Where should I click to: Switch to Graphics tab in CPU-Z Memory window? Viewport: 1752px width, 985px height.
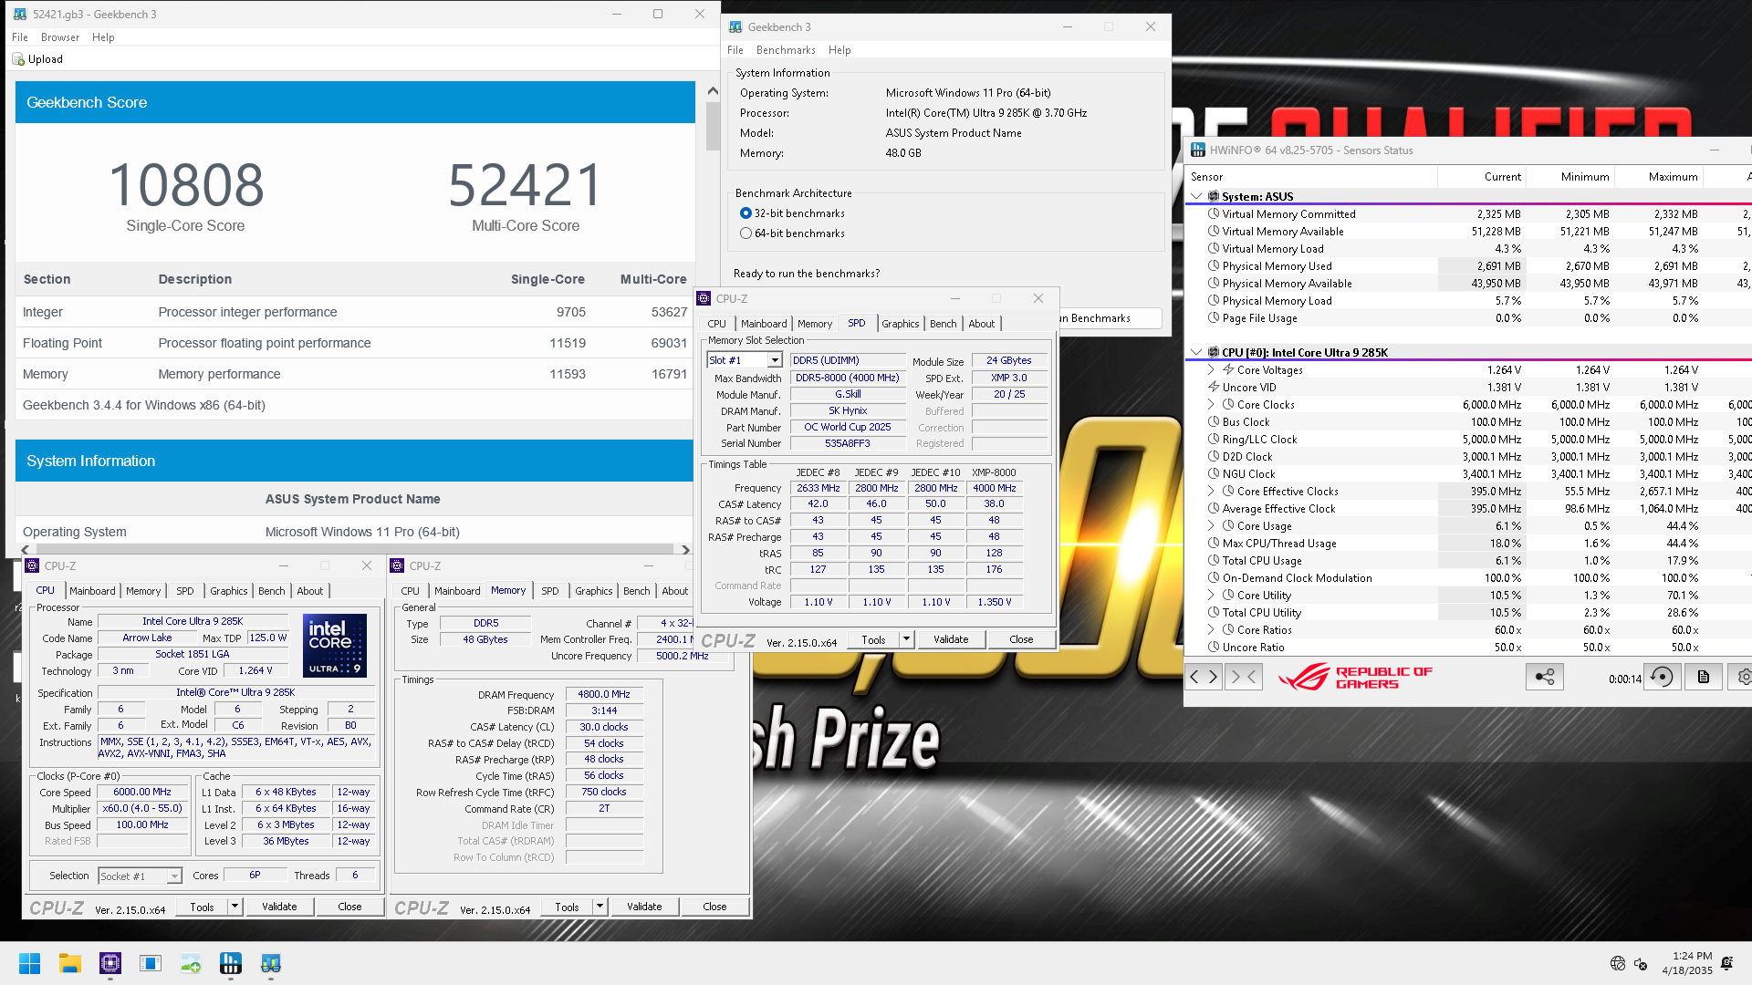tap(594, 591)
